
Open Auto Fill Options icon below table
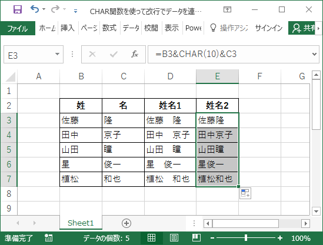pos(245,193)
